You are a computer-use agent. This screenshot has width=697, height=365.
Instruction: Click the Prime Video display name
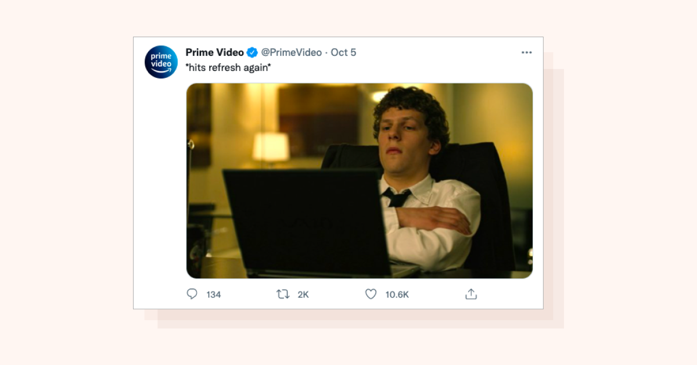(214, 52)
